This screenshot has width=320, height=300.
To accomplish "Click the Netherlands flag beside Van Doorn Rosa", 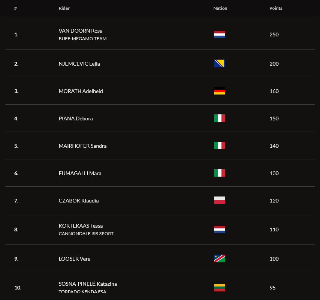I will (219, 34).
